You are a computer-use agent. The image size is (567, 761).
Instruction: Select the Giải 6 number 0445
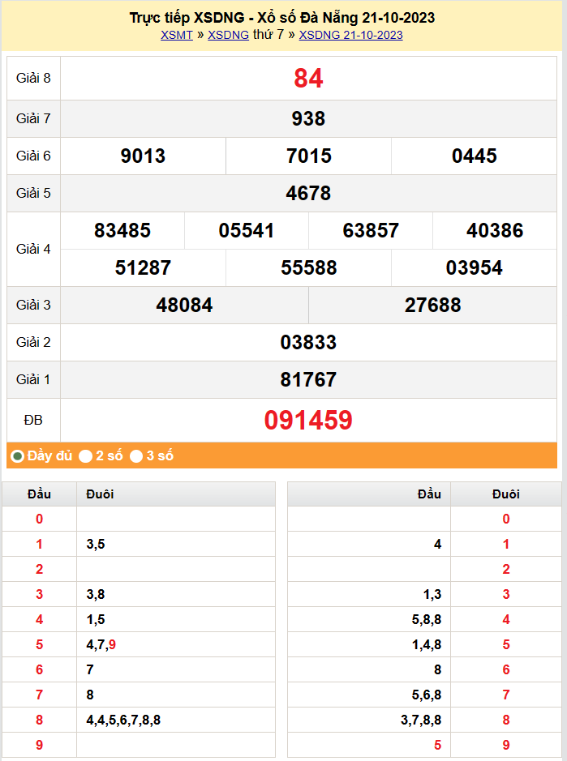tap(475, 156)
